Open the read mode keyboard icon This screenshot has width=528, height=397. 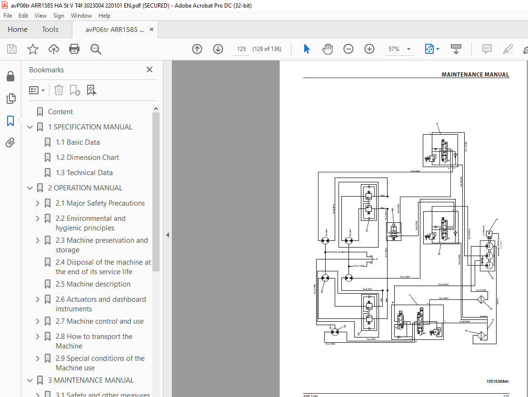click(x=456, y=49)
